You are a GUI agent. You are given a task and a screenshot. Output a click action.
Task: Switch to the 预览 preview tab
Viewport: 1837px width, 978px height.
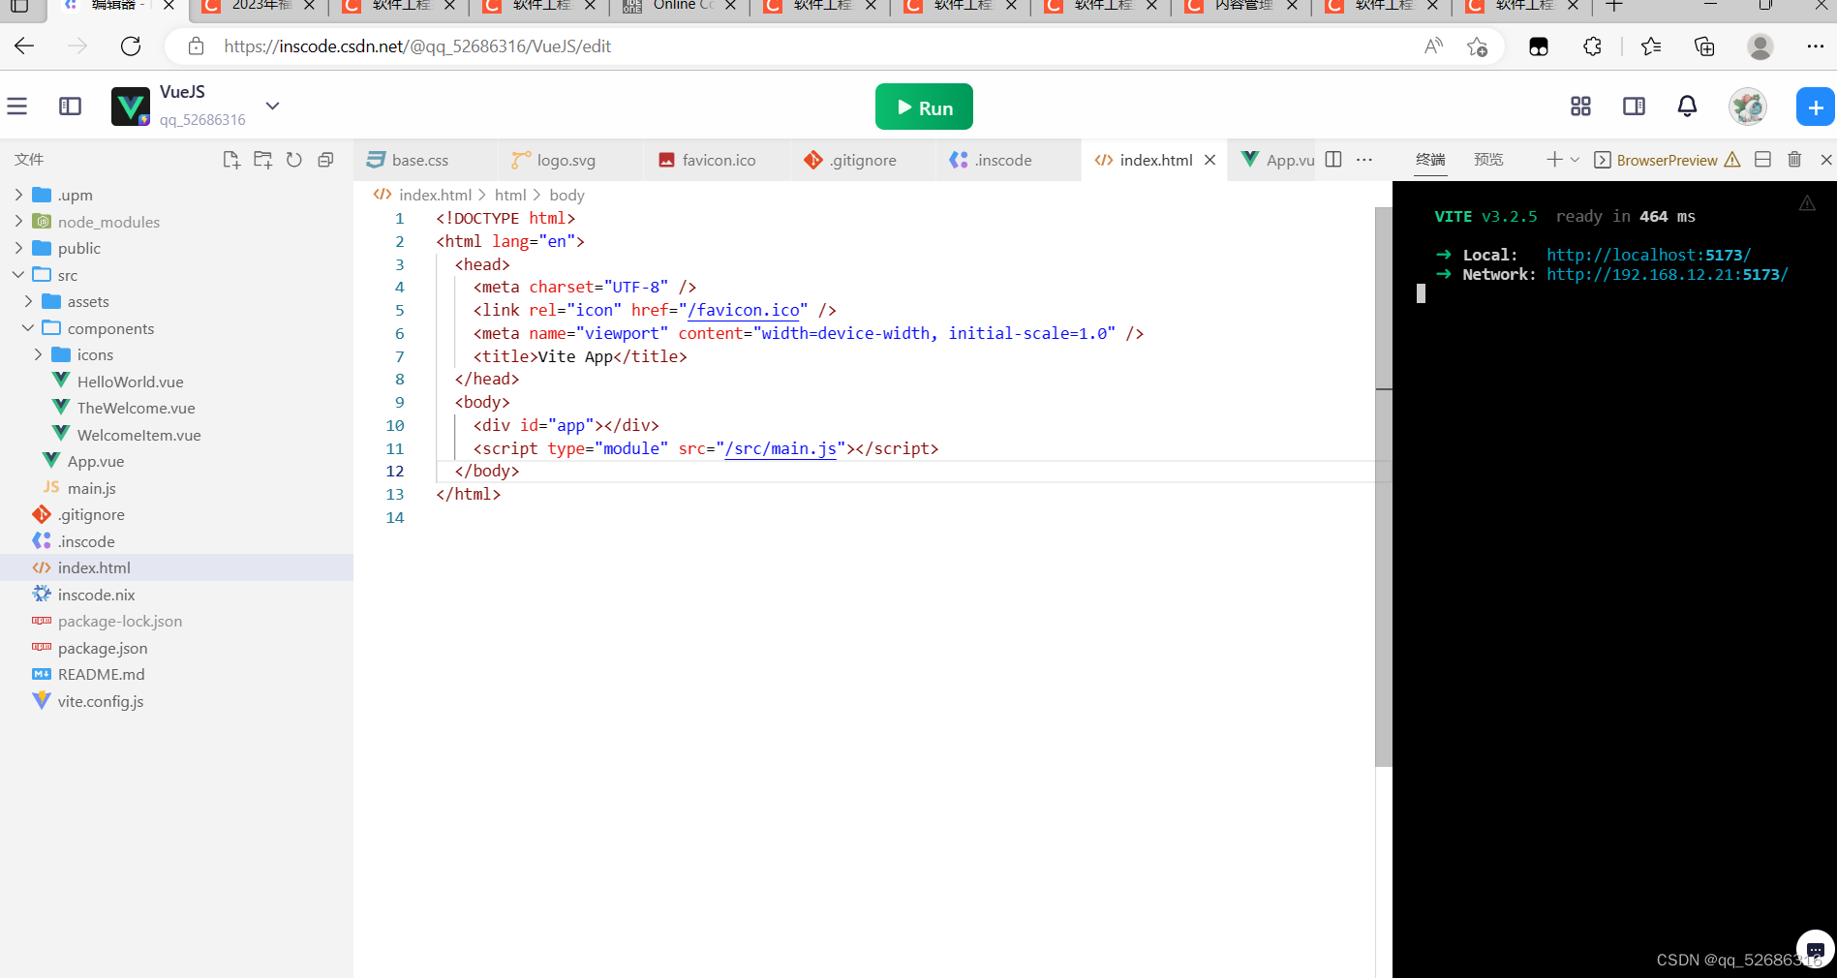click(1488, 160)
